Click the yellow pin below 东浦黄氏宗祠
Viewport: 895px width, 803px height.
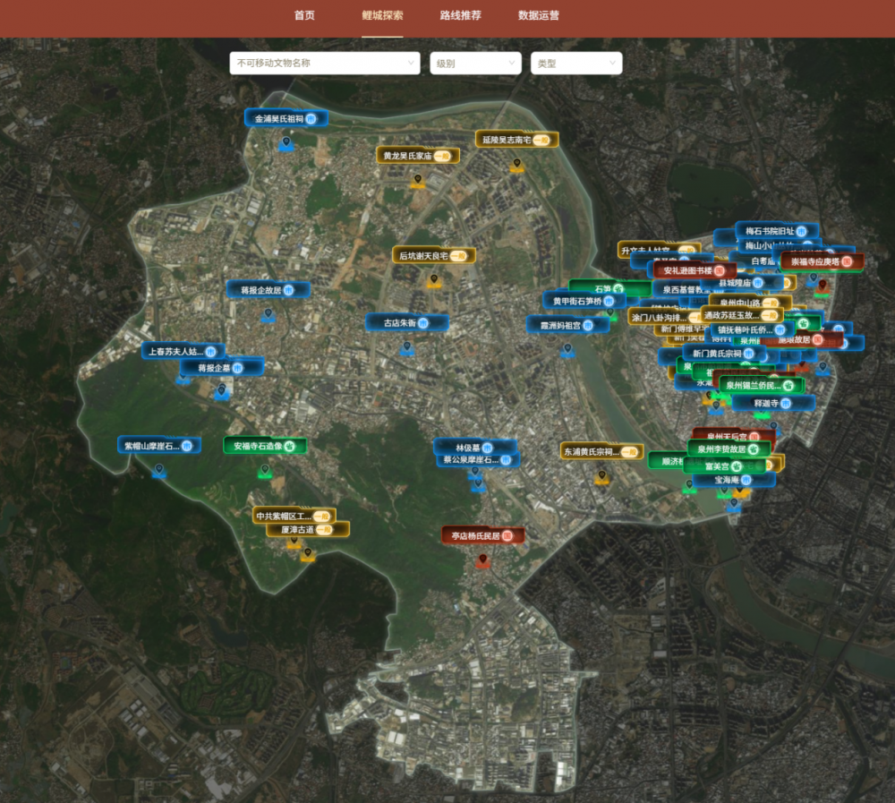click(602, 476)
